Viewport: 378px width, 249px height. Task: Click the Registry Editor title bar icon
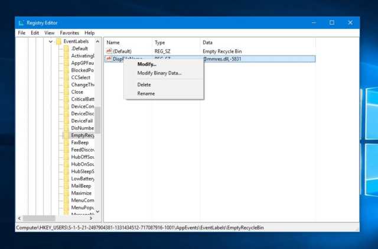(x=21, y=22)
